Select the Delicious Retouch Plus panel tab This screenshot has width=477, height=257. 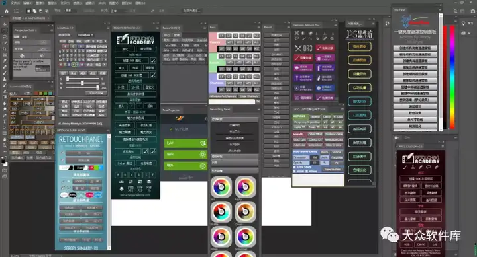click(307, 25)
